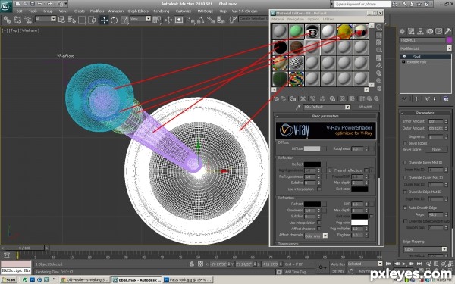The height and width of the screenshot is (284, 455).
Task: Click the 3ds Max application logo button
Action: pyautogui.click(x=5, y=7)
